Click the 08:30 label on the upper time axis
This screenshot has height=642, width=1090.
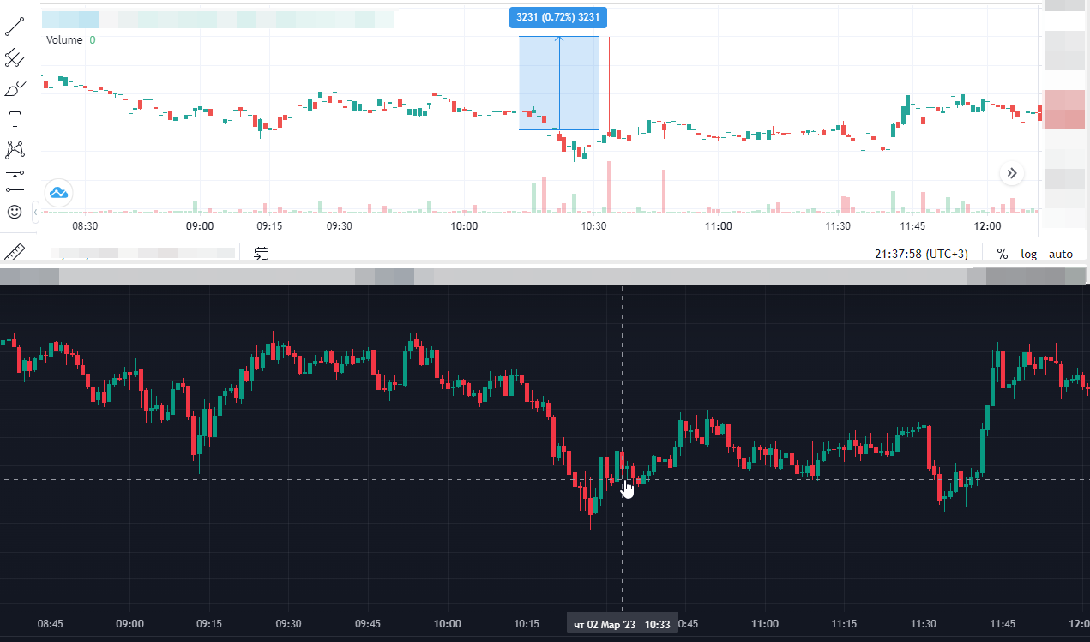pos(85,226)
